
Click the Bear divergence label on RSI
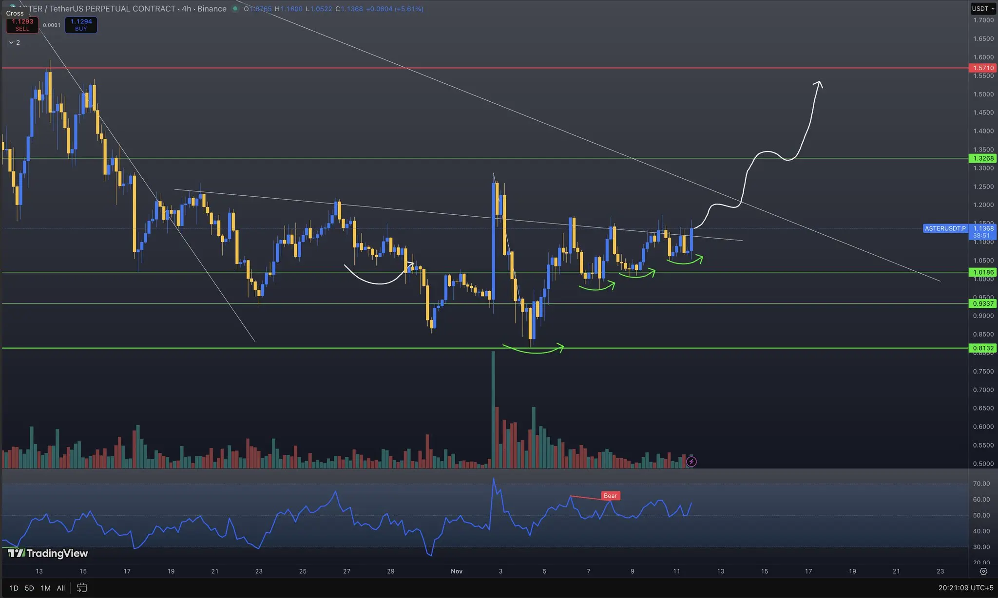[610, 496]
